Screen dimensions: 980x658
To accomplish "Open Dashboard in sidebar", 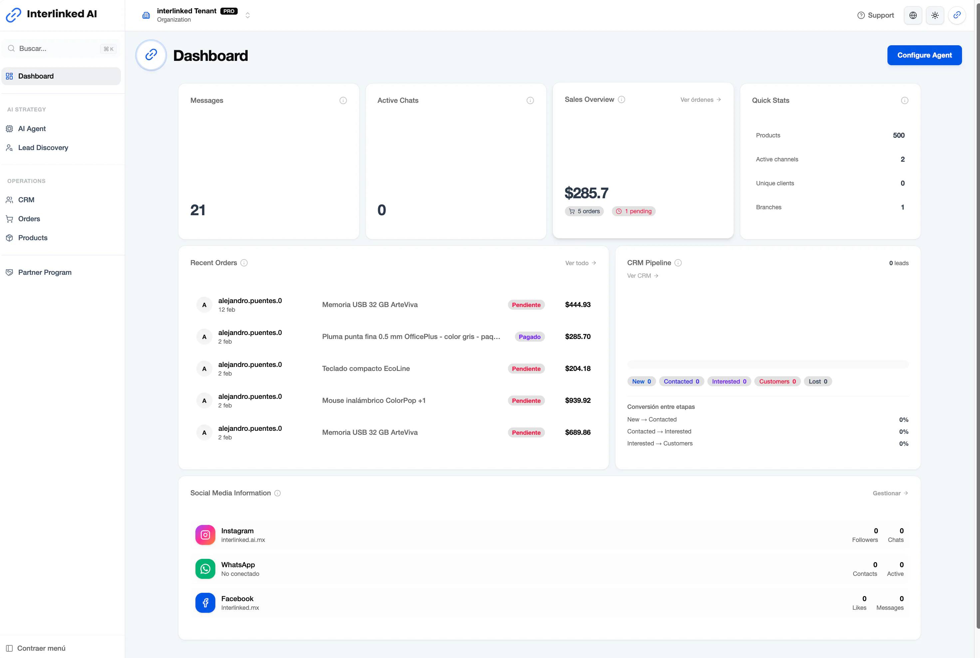I will tap(61, 76).
